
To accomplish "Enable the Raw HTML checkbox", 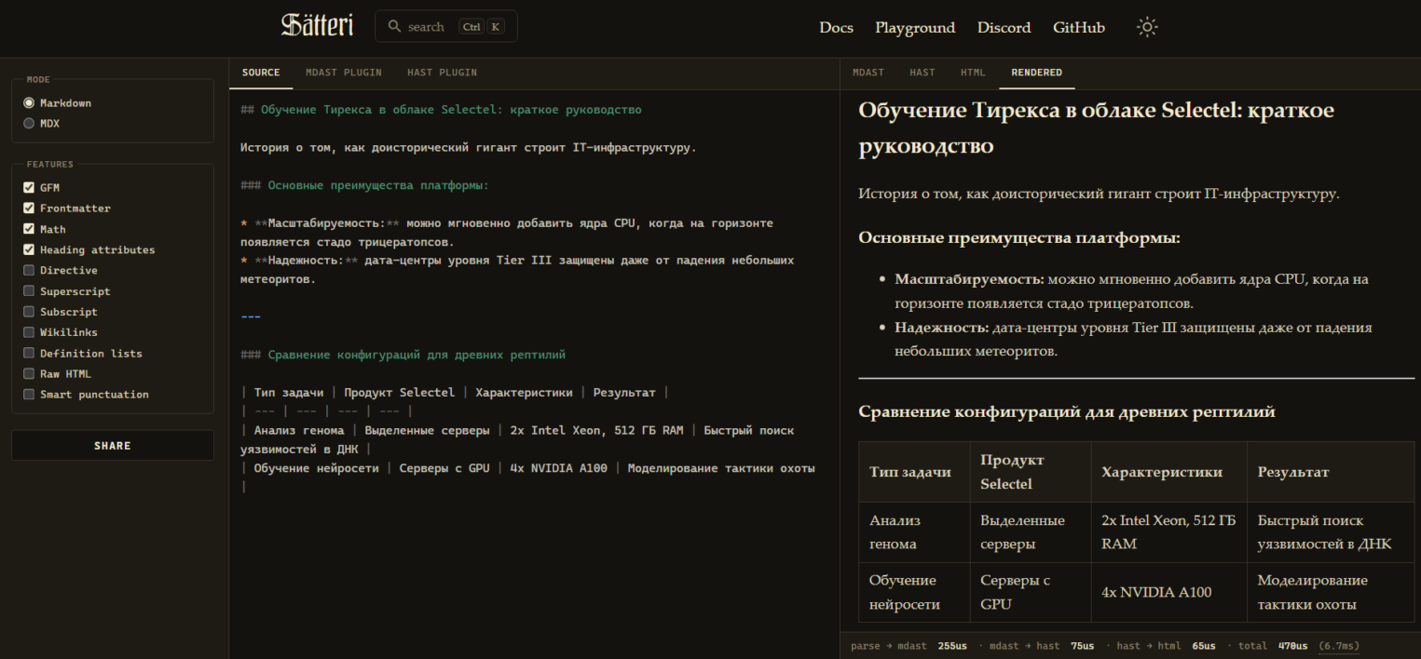I will (x=29, y=374).
